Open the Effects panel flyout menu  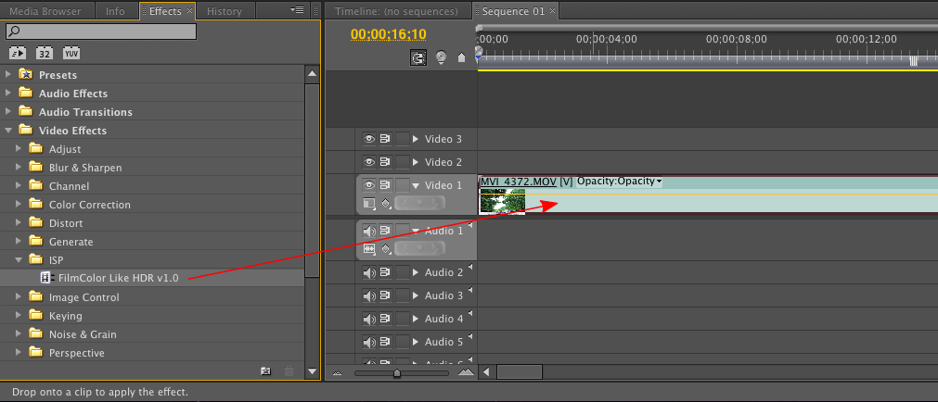(x=297, y=10)
